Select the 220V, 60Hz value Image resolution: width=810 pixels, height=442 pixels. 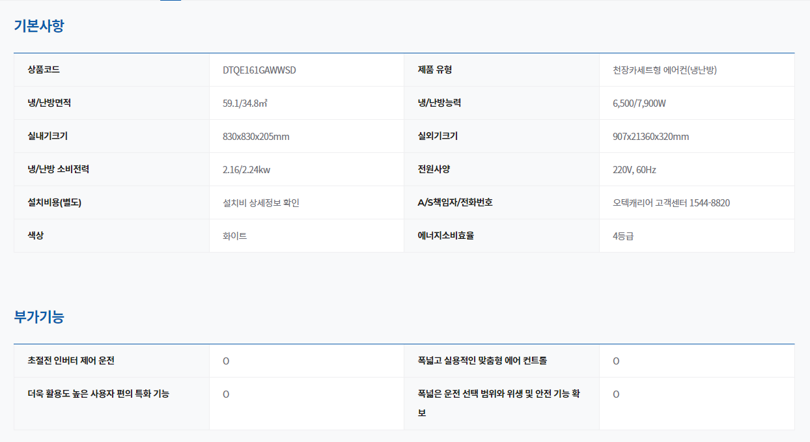pyautogui.click(x=635, y=170)
